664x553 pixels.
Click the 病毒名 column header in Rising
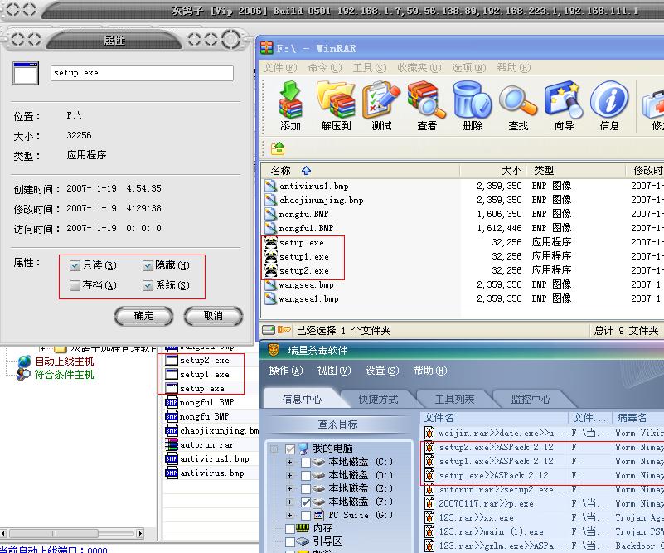[x=638, y=418]
